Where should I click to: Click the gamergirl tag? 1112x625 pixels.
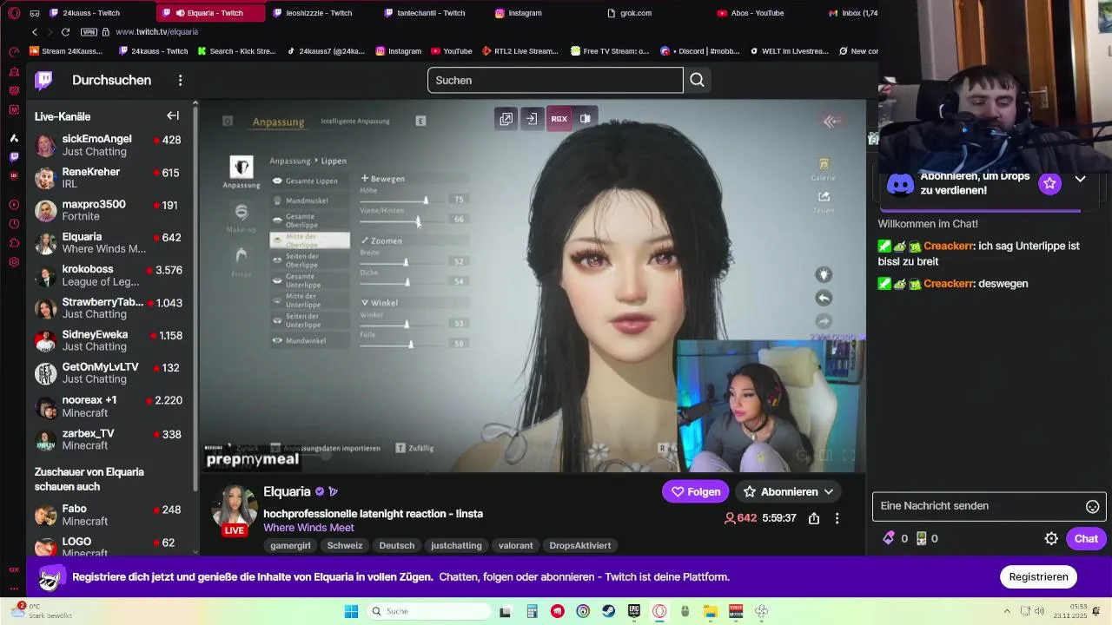[x=290, y=545]
